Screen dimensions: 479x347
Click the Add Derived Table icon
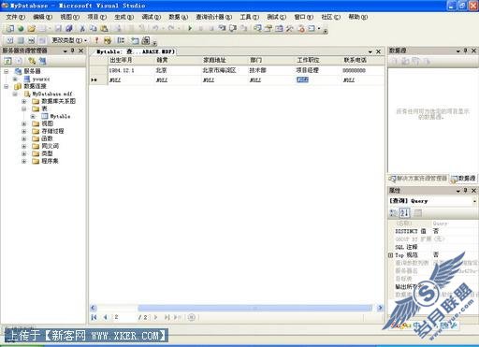click(146, 40)
